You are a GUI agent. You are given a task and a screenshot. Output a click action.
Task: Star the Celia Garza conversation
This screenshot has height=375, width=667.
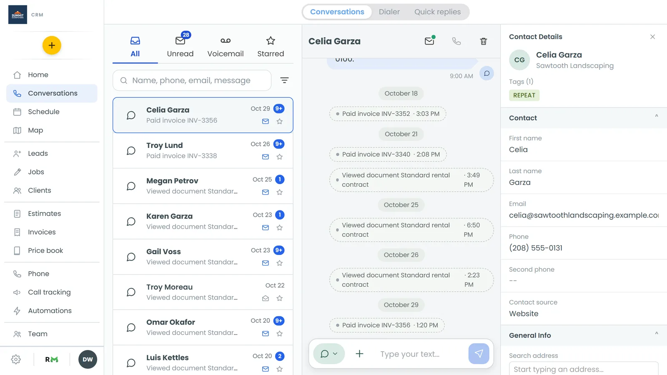[x=280, y=121]
